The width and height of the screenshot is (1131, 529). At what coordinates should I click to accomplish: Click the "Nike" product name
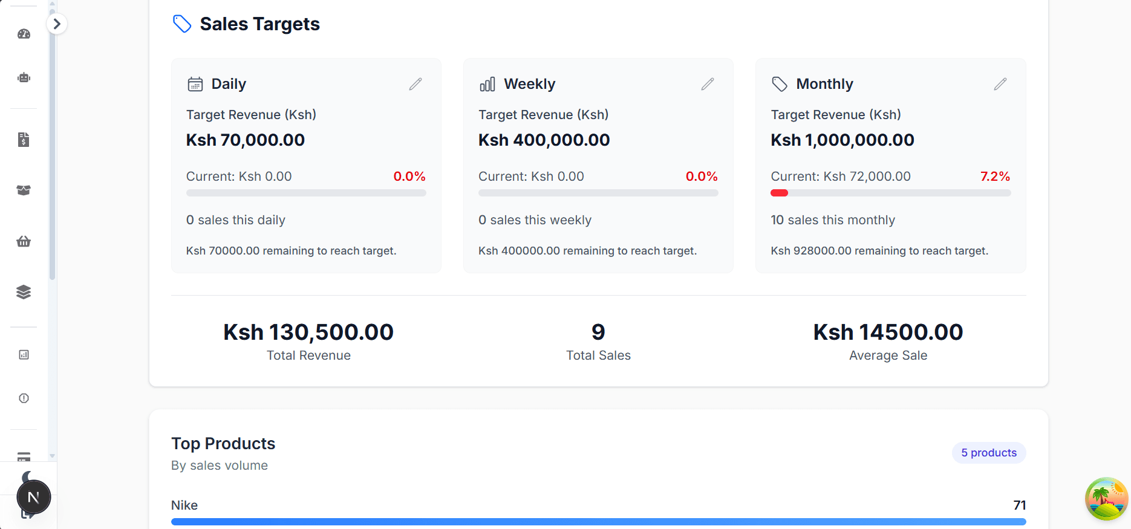coord(184,505)
